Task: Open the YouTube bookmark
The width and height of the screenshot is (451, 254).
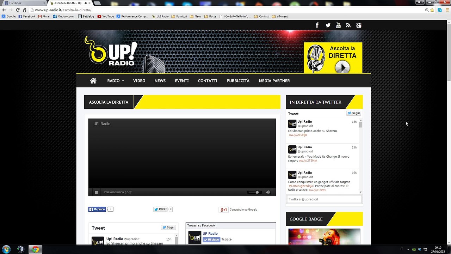Action: (106, 17)
